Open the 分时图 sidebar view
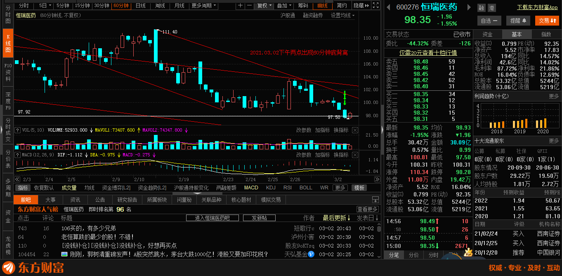562x276 pixels. click(7, 15)
